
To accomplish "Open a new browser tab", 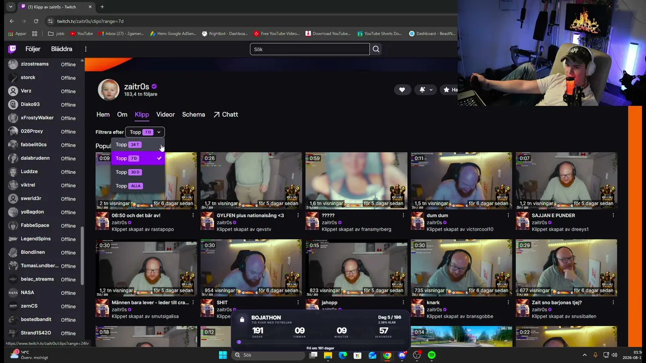I will 102,7.
